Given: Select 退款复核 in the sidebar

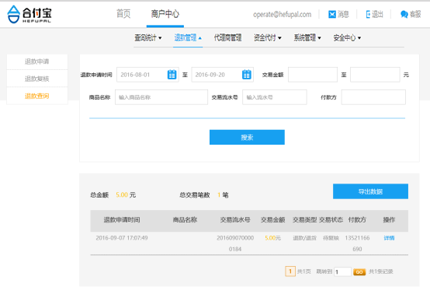Looking at the screenshot, I should tap(37, 79).
